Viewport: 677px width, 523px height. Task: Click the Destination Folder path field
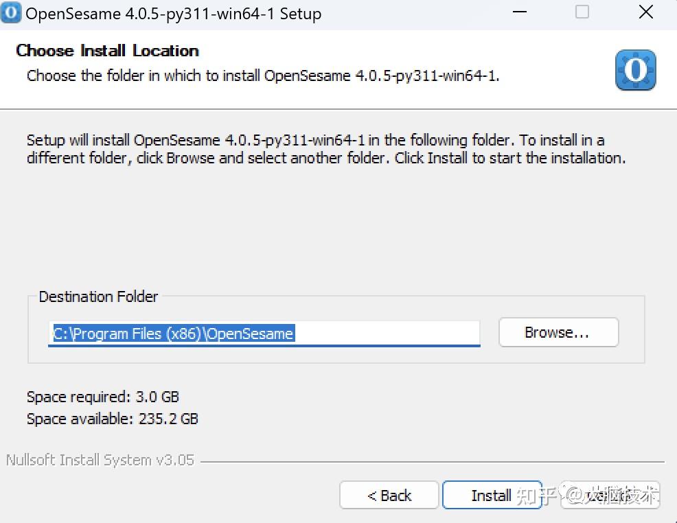pos(264,334)
